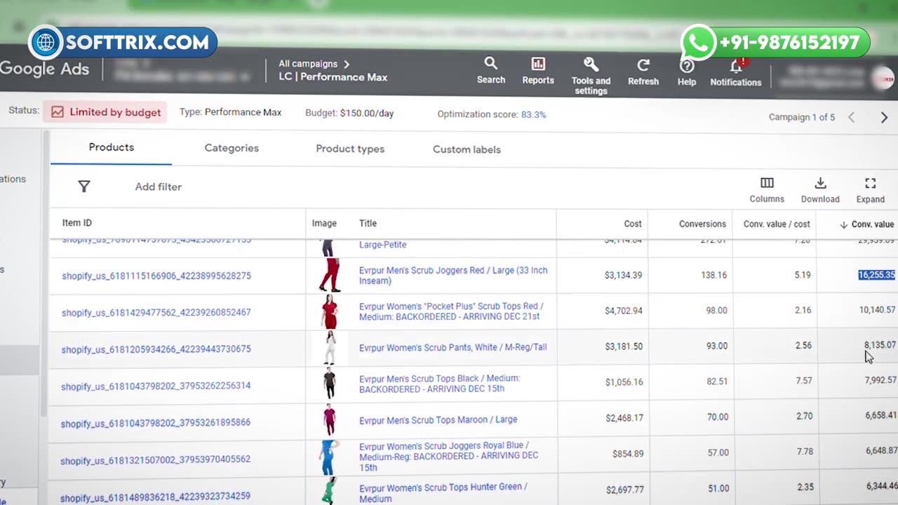Click the white scrub pants thumbnail

coord(329,348)
